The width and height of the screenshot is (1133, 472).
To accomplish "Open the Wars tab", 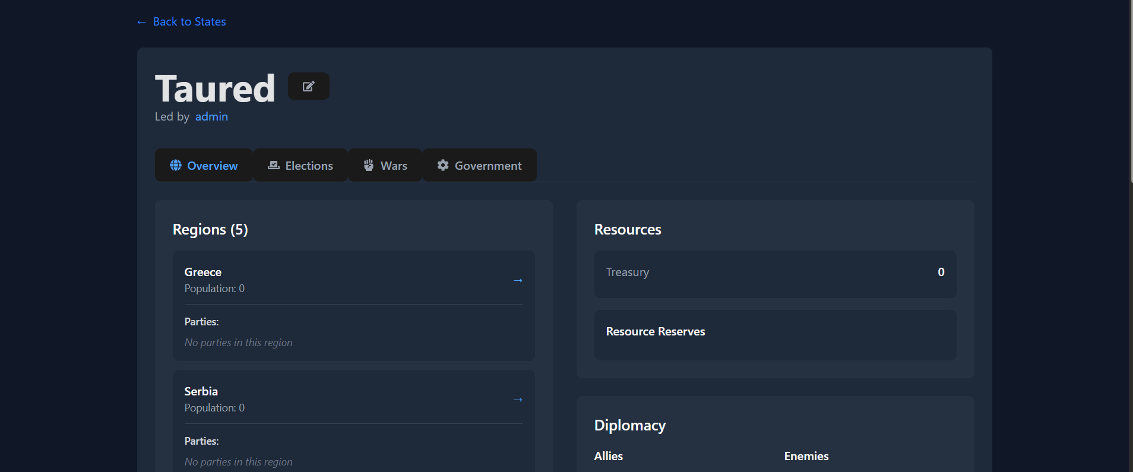I will tap(385, 165).
